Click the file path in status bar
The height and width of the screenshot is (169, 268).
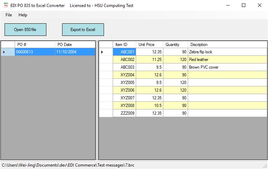tap(68, 165)
